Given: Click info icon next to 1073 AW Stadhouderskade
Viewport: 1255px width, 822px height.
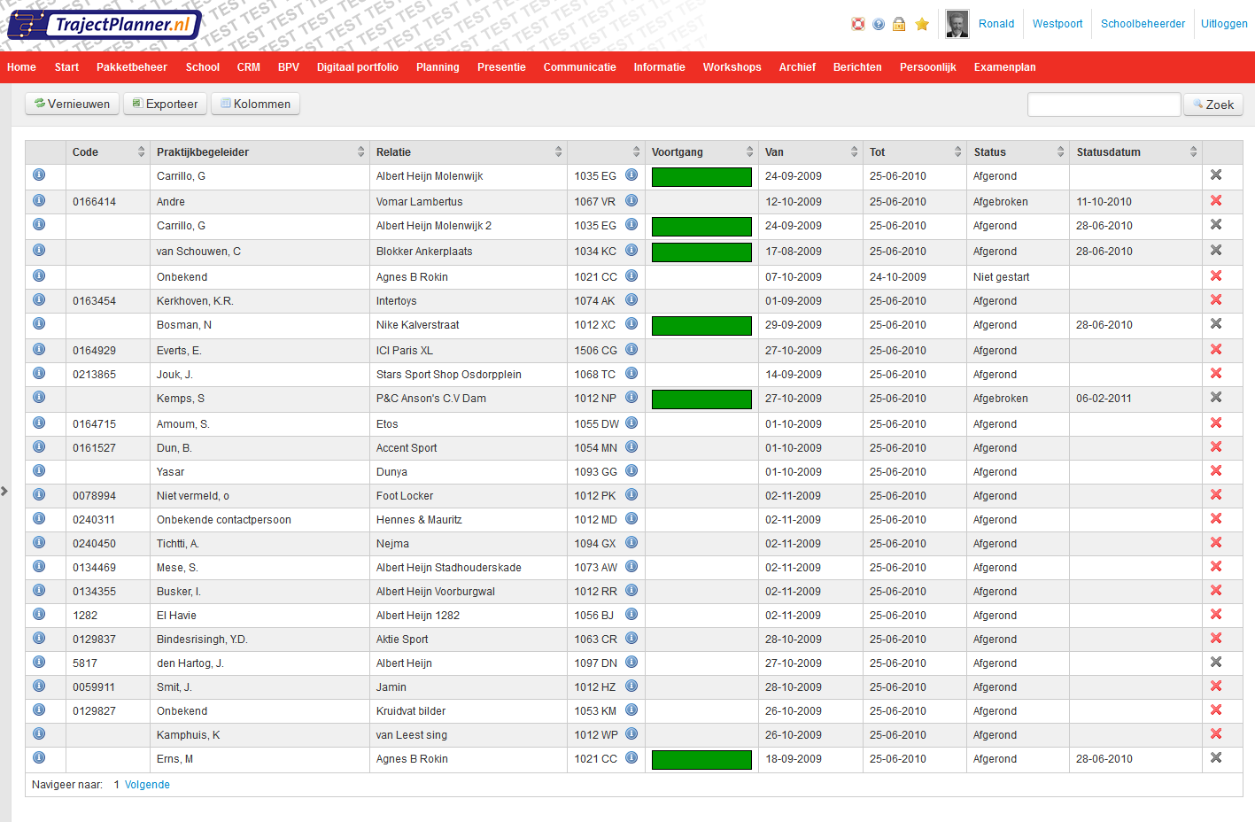Looking at the screenshot, I should [x=631, y=566].
